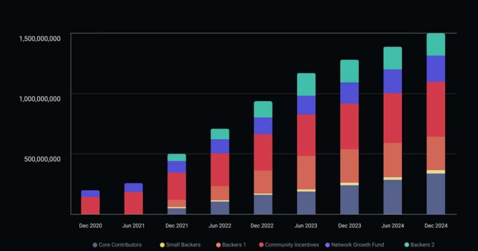
Task: Toggle the Network Growth Fund legend label
Action: 358,245
